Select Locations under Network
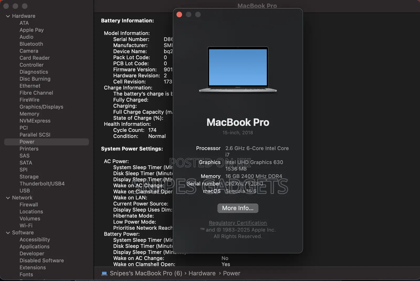The width and height of the screenshot is (420, 281). pos(31,212)
